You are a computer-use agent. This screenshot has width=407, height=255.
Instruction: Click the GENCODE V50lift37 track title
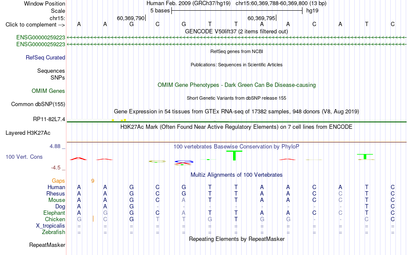pyautogui.click(x=236, y=32)
